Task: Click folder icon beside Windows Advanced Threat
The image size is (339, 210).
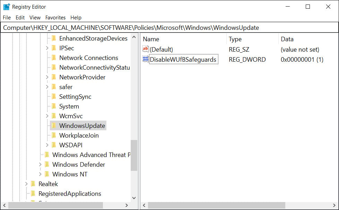Action: pos(47,155)
